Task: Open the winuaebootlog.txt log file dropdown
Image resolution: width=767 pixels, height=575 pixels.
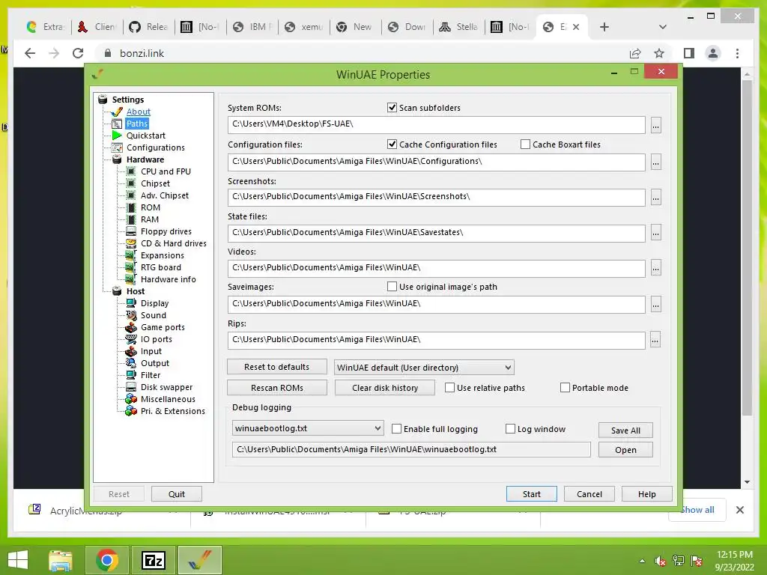Action: 308,428
